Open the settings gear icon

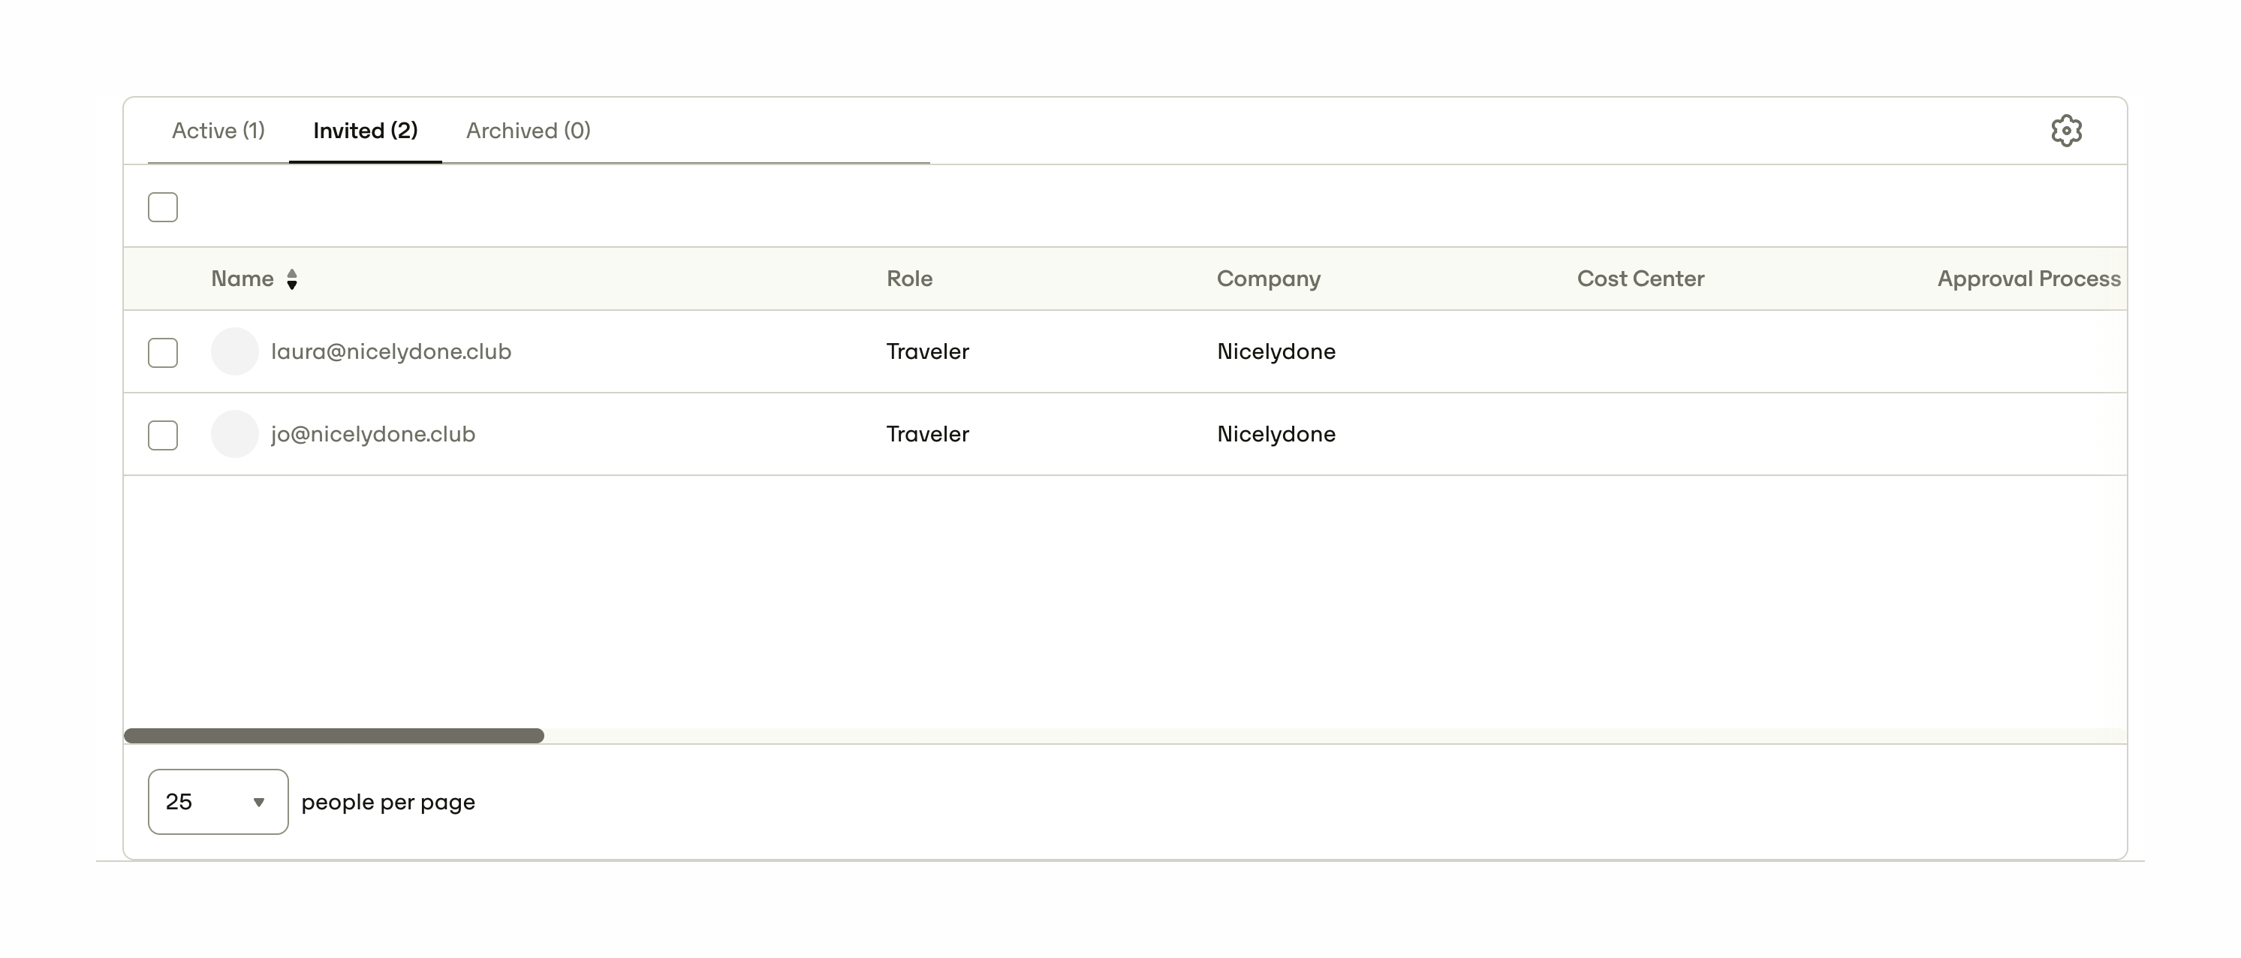pos(2067,130)
